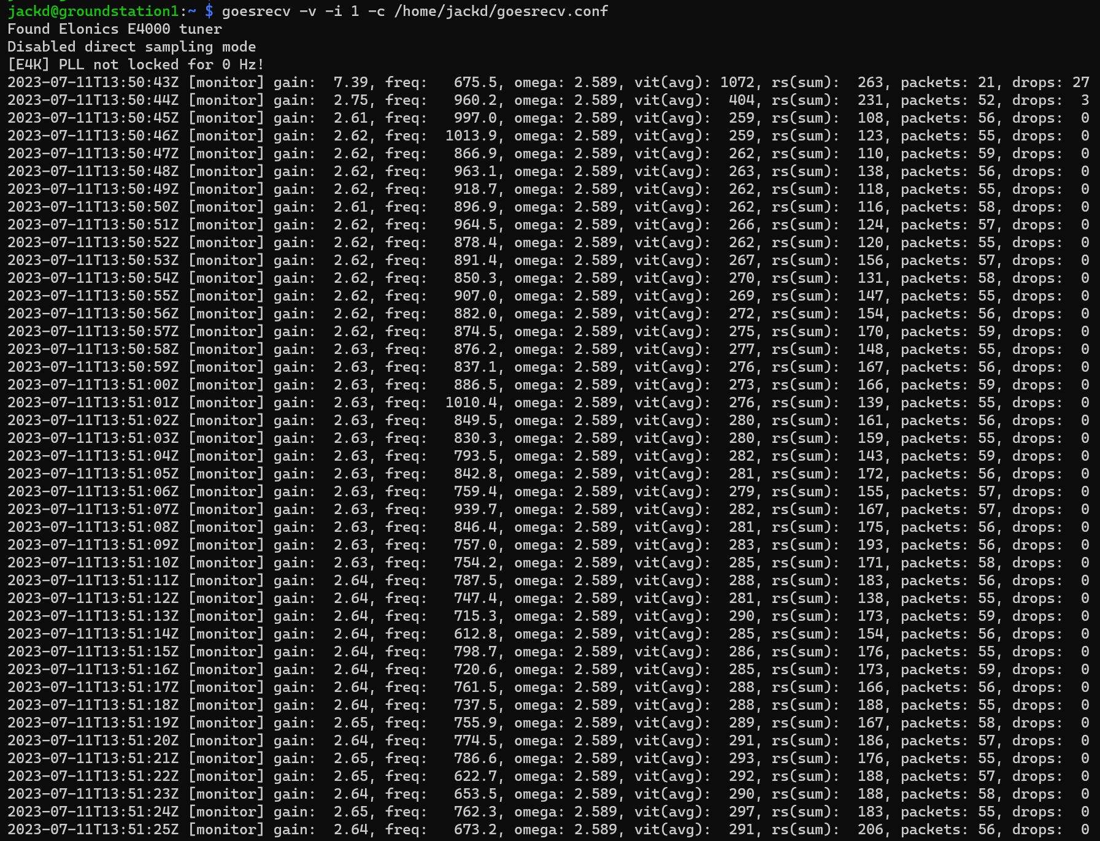Click freq value 876.2

click(x=475, y=349)
